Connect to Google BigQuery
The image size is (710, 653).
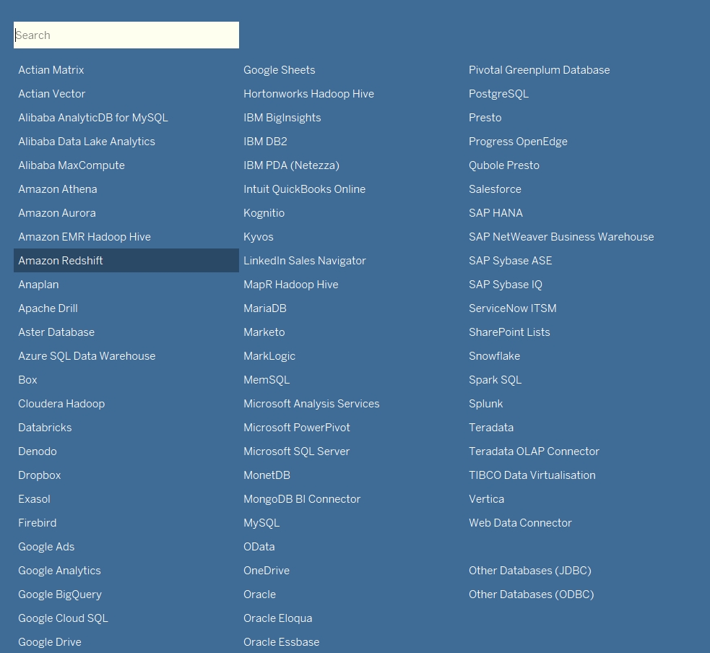[60, 594]
